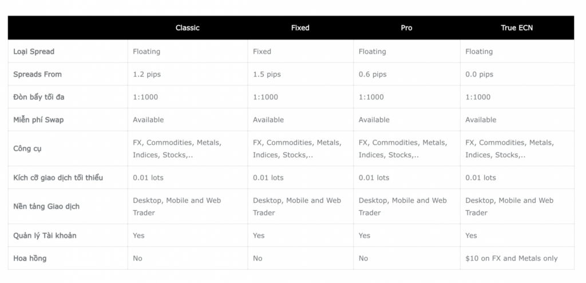Click the 1:1000 leverage under True ECN
The image size is (586, 283).
pyautogui.click(x=478, y=97)
